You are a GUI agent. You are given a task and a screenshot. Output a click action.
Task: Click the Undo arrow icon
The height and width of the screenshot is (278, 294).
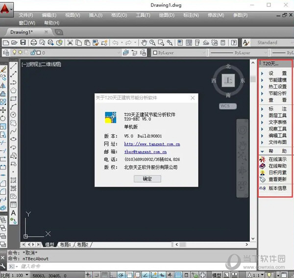(x=115, y=43)
